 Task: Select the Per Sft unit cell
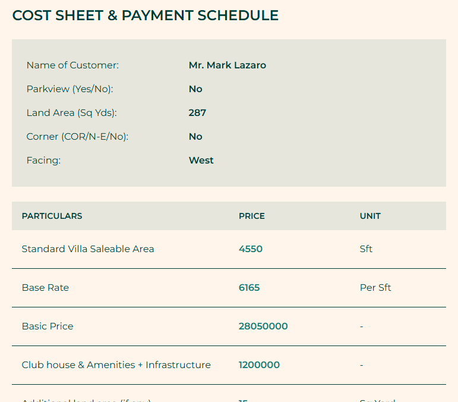pos(375,288)
